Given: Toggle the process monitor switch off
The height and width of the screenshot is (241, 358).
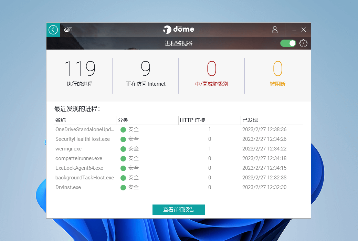Looking at the screenshot, I should pos(288,43).
